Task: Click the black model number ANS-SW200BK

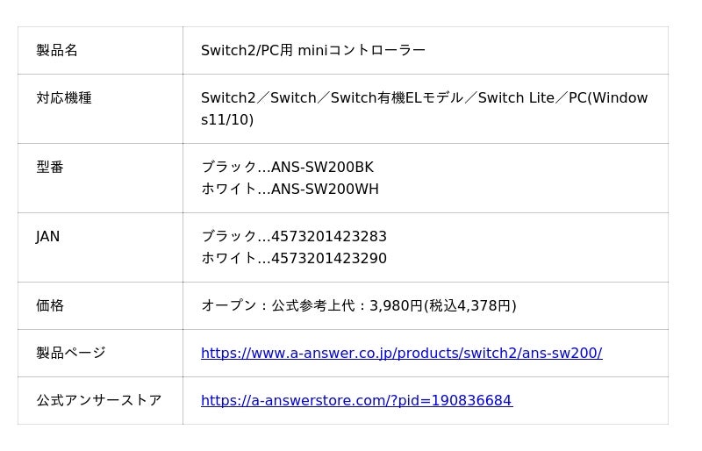Action: click(322, 167)
